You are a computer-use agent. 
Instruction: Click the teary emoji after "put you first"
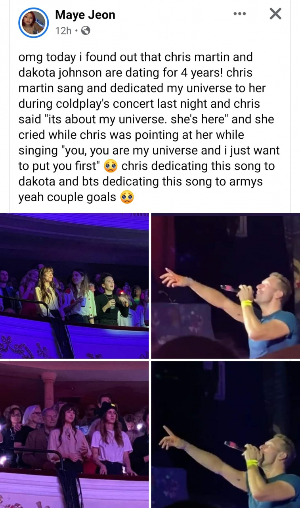[110, 166]
